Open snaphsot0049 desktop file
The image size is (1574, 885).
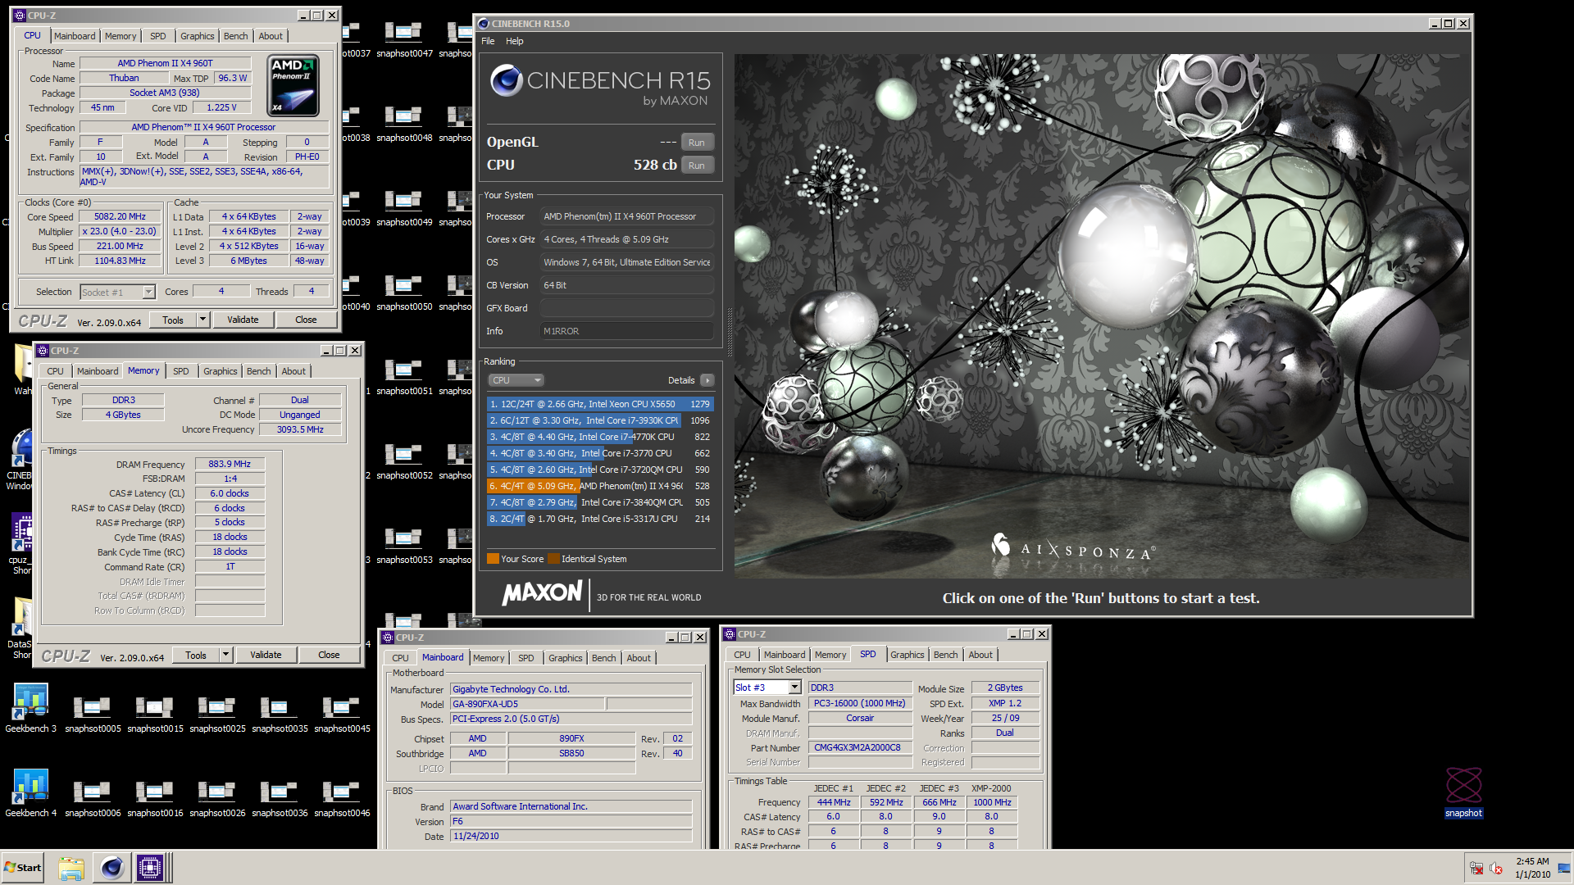coord(404,207)
